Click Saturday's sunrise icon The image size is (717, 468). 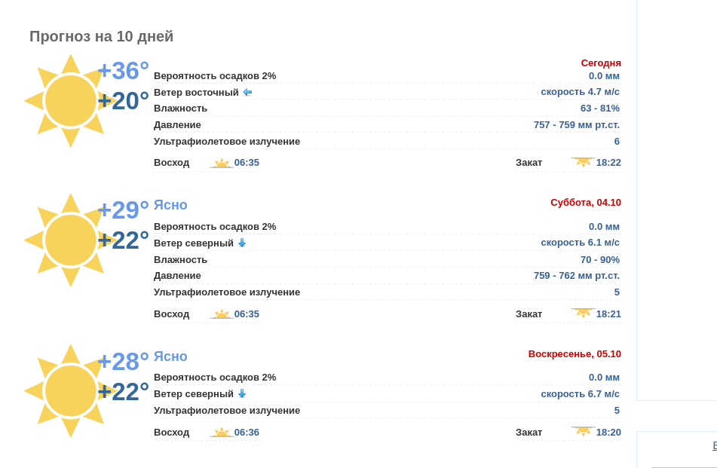click(222, 314)
